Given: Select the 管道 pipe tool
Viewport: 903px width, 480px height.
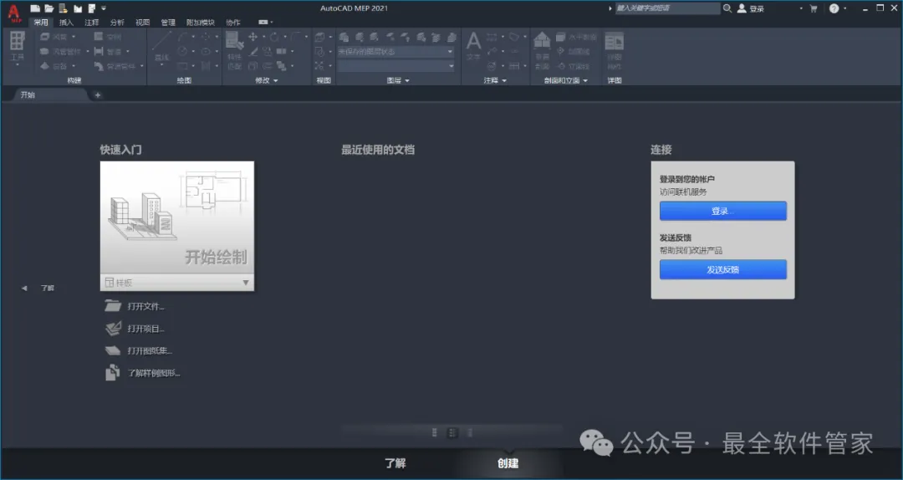Looking at the screenshot, I should (108, 52).
